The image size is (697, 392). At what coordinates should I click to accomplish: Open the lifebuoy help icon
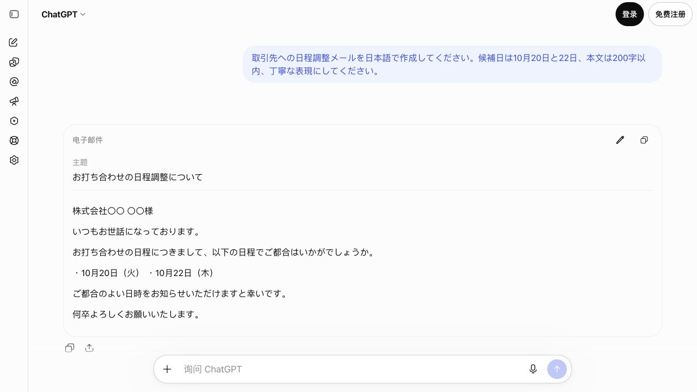(x=14, y=140)
